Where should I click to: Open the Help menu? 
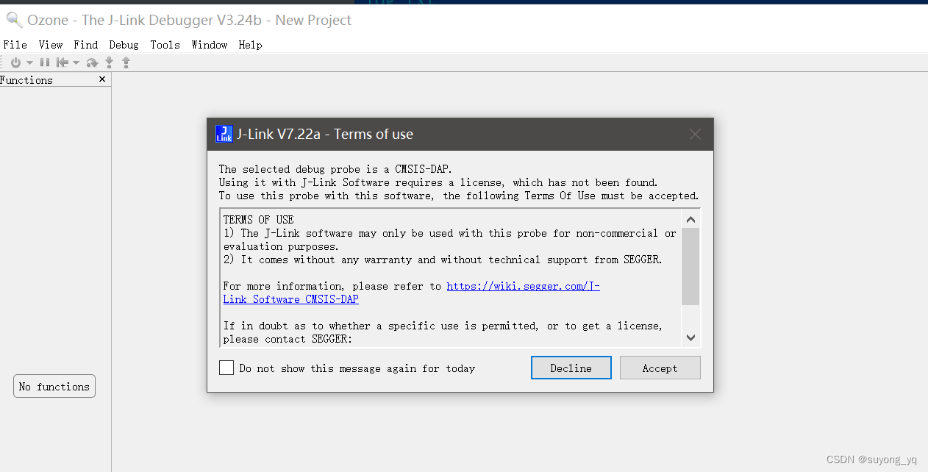point(251,45)
